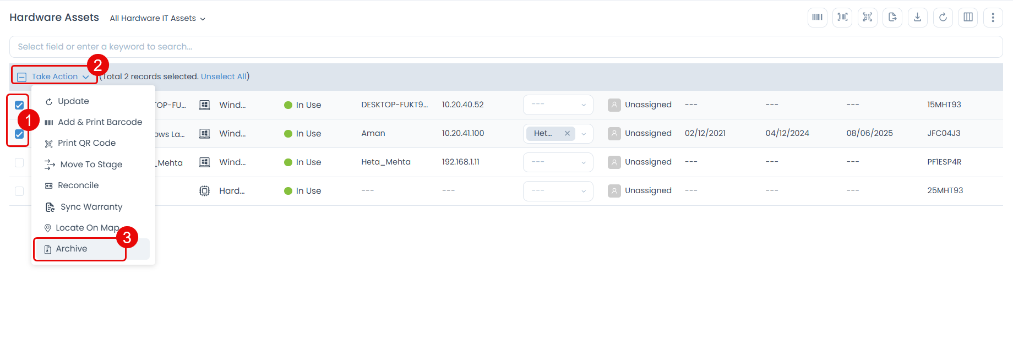The image size is (1013, 339).
Task: Click Unassigned in the 25MHT93 row
Action: 647,191
